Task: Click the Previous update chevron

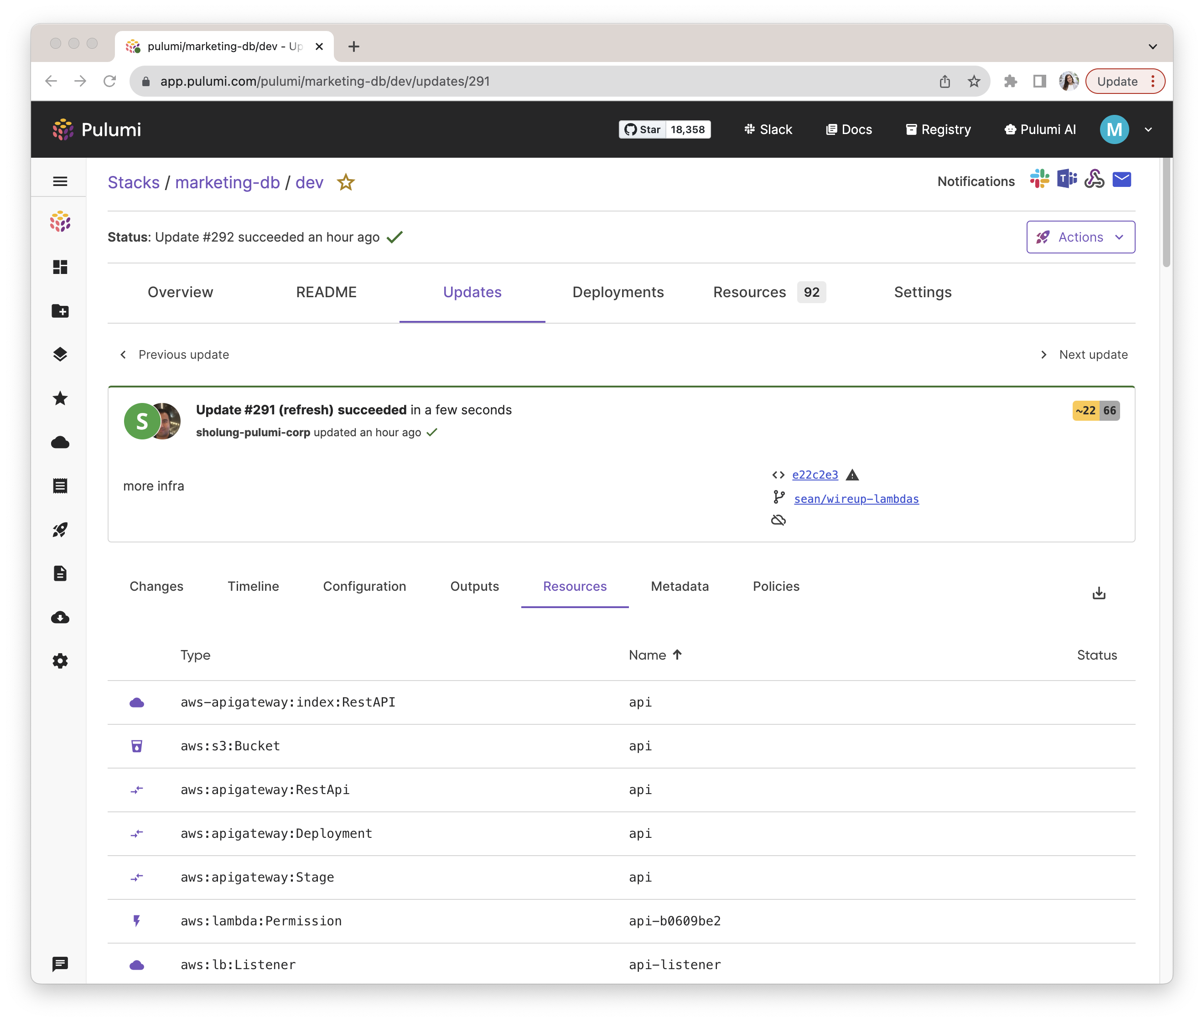Action: pyautogui.click(x=124, y=354)
